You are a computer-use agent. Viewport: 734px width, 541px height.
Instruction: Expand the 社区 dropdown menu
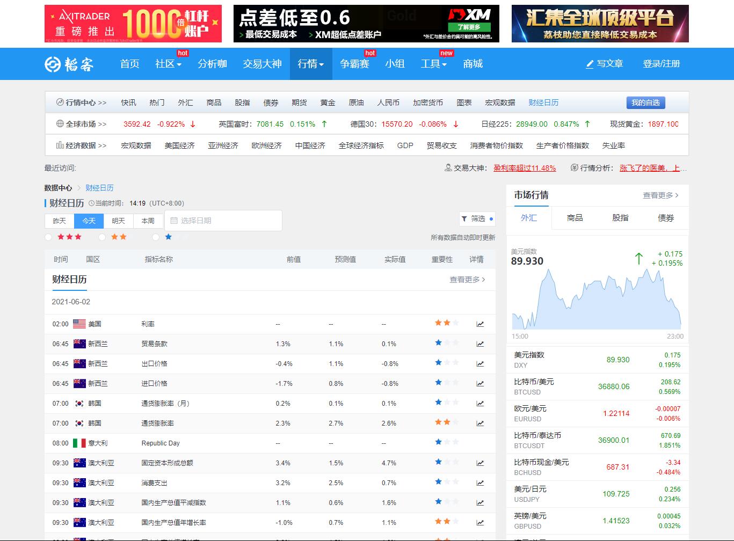pos(168,64)
